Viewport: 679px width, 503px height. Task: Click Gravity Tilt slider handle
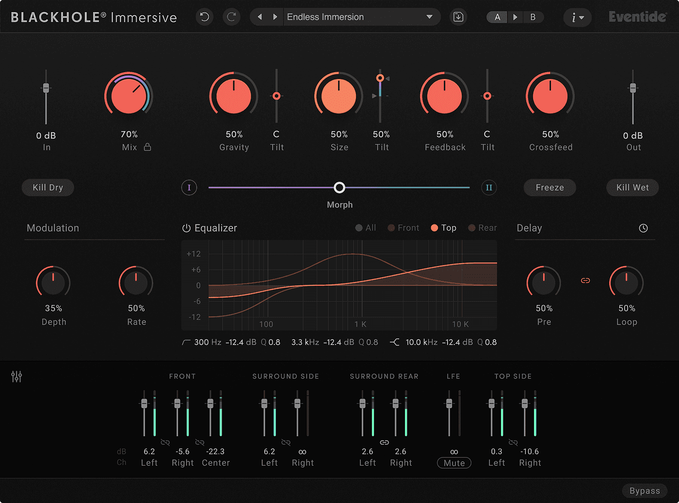click(x=276, y=96)
